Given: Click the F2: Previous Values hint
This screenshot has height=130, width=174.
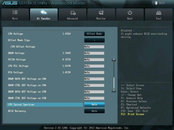Looking at the screenshot, I should click(x=134, y=101).
